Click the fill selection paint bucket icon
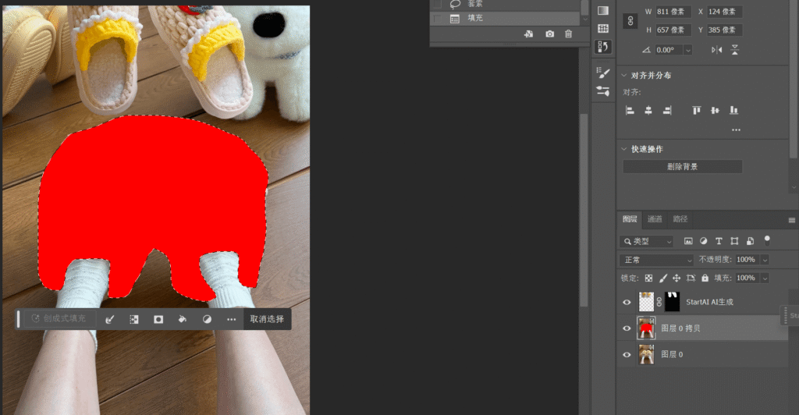Viewport: 799px width, 415px height. 182,319
